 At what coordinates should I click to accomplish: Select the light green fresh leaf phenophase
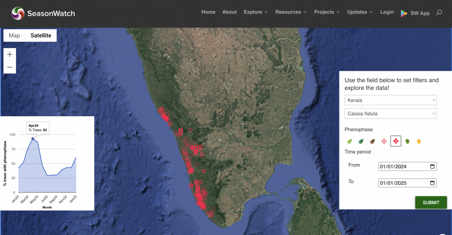tap(350, 141)
